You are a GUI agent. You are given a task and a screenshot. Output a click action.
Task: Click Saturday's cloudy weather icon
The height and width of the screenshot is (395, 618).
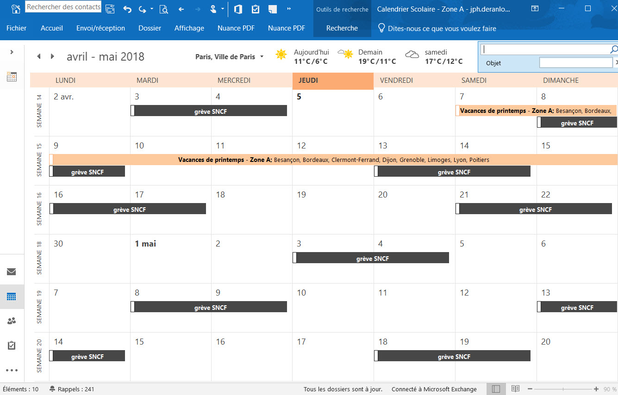(x=412, y=55)
